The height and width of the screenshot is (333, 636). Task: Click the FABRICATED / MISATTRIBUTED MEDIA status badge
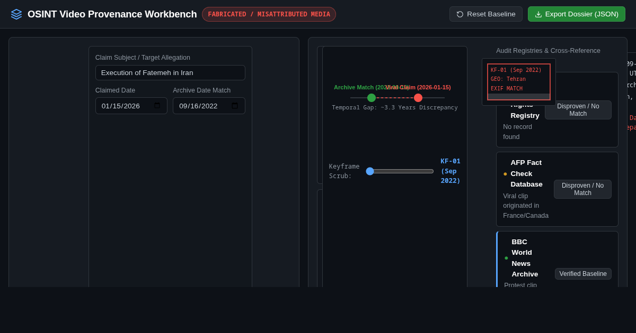click(269, 14)
